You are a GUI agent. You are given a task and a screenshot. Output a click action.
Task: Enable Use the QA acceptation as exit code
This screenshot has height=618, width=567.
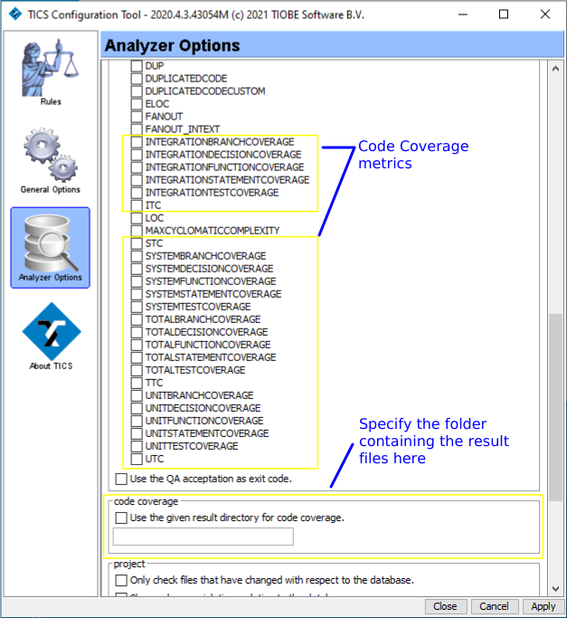pyautogui.click(x=122, y=479)
